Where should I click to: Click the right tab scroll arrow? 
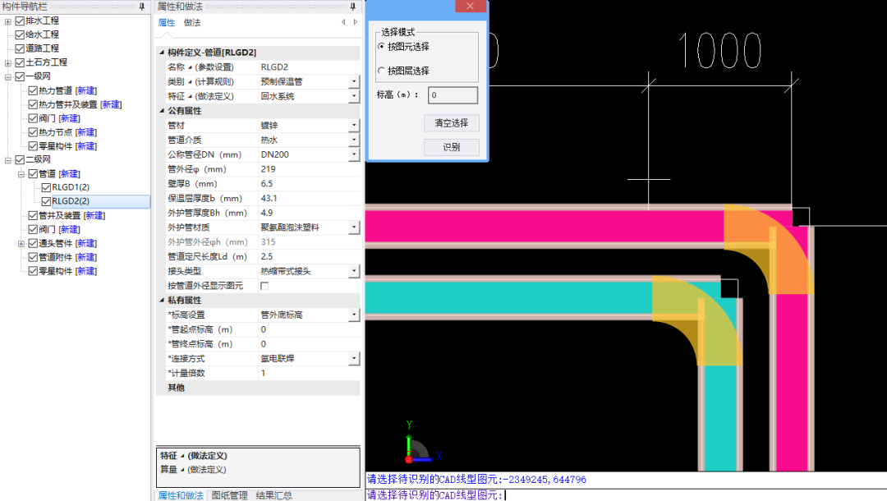356,22
